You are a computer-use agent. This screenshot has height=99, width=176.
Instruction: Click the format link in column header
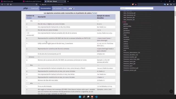(29, 18)
